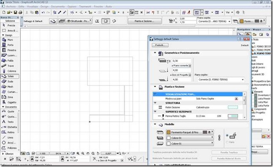Click the Save icon in toolbar
Viewport: 273px width, 167px height.
click(x=15, y=12)
